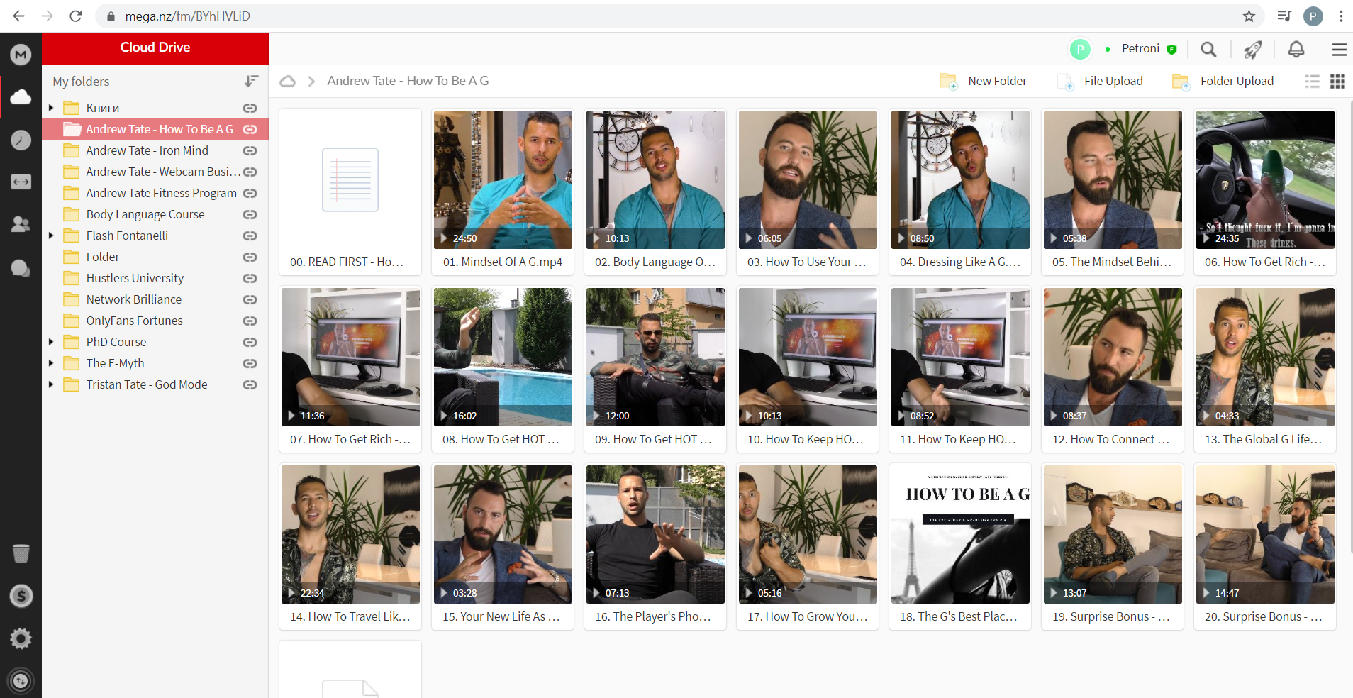Open the hamburger main menu

[x=1339, y=49]
